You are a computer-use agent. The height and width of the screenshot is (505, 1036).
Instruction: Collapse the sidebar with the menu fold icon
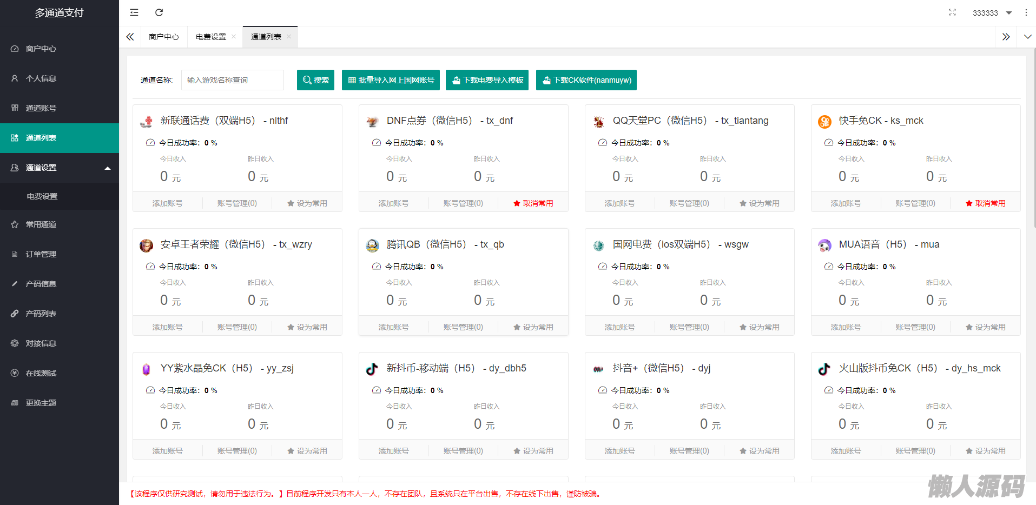coord(134,12)
